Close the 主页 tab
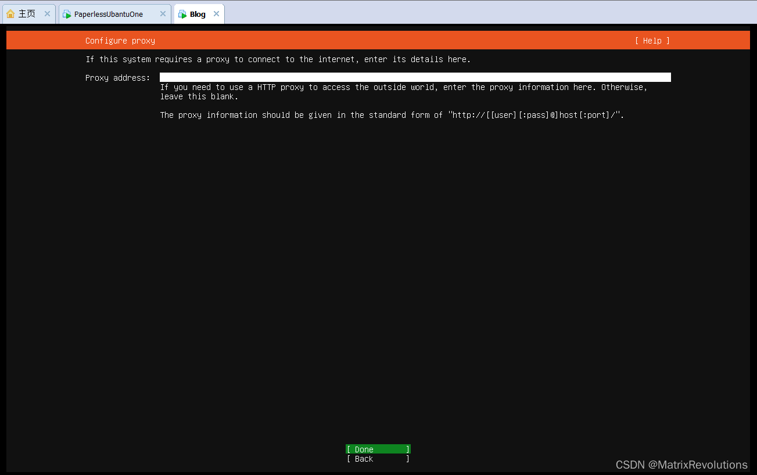 tap(47, 13)
